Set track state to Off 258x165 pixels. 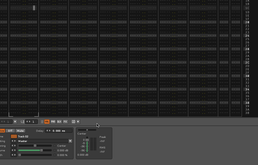coord(10,131)
